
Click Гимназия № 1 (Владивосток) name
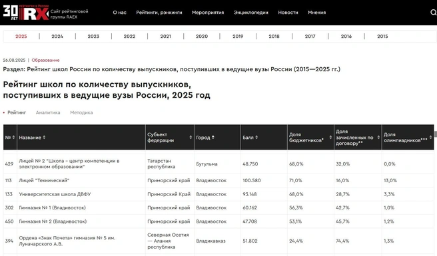(53, 207)
